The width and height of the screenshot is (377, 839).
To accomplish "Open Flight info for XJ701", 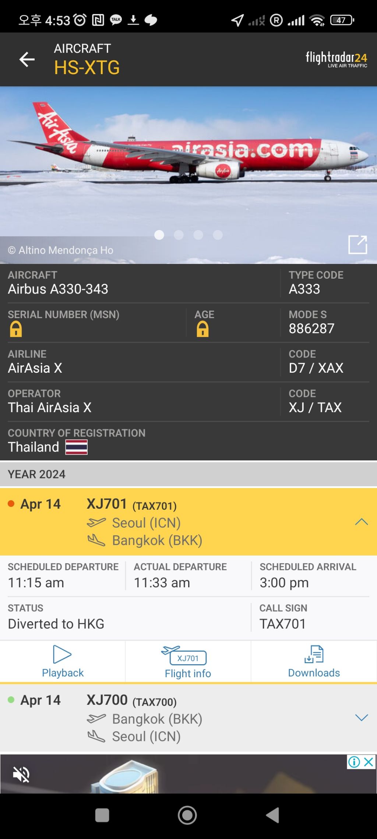I will tap(188, 662).
